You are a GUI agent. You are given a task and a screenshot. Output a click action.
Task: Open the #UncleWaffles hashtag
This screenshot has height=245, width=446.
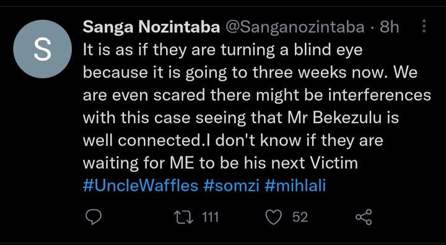click(x=141, y=186)
